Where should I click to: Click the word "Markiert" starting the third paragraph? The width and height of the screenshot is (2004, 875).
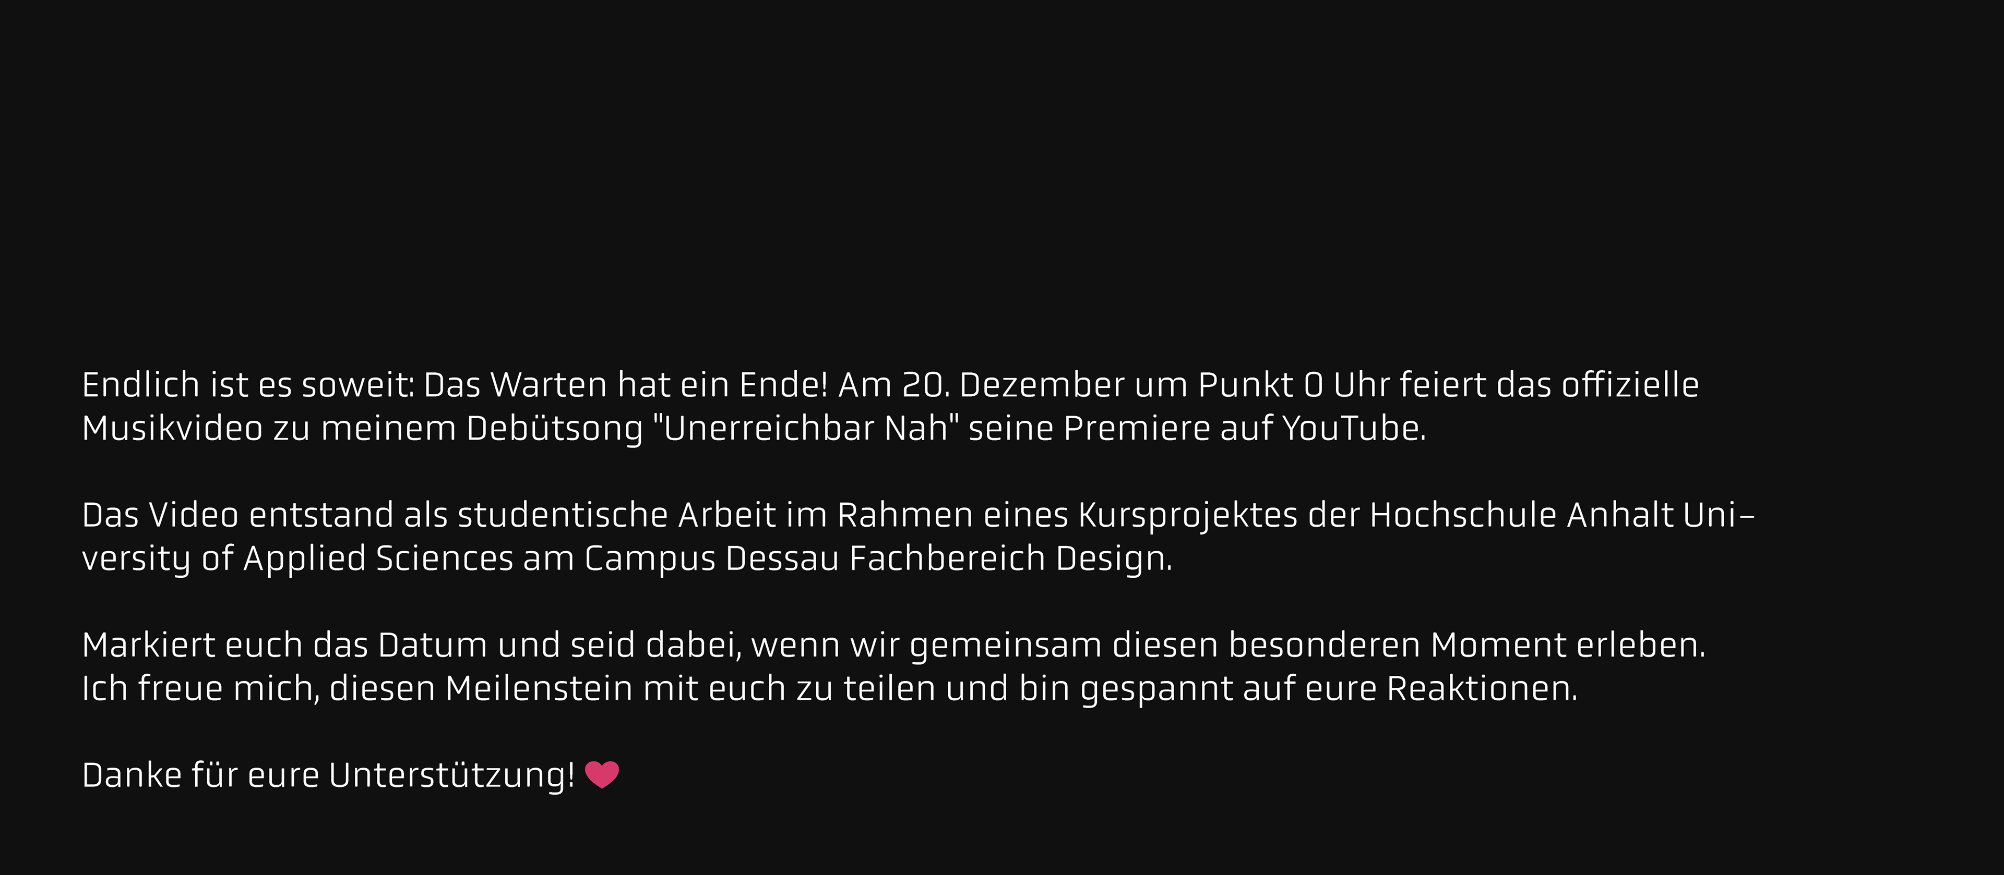[x=148, y=646]
